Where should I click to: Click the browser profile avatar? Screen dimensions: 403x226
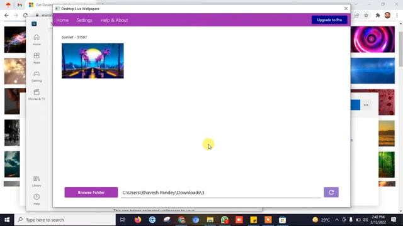click(x=387, y=15)
